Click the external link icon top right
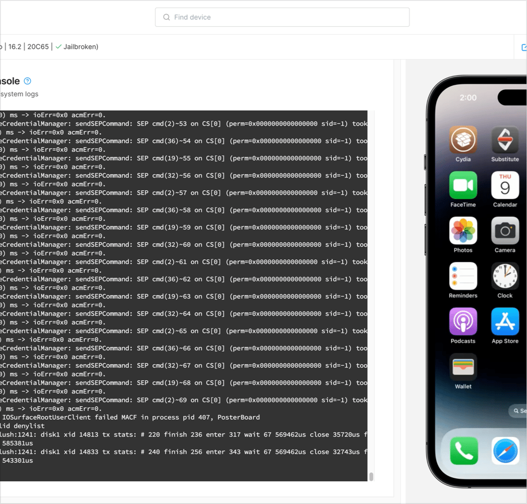This screenshot has height=504, width=527. pyautogui.click(x=524, y=46)
